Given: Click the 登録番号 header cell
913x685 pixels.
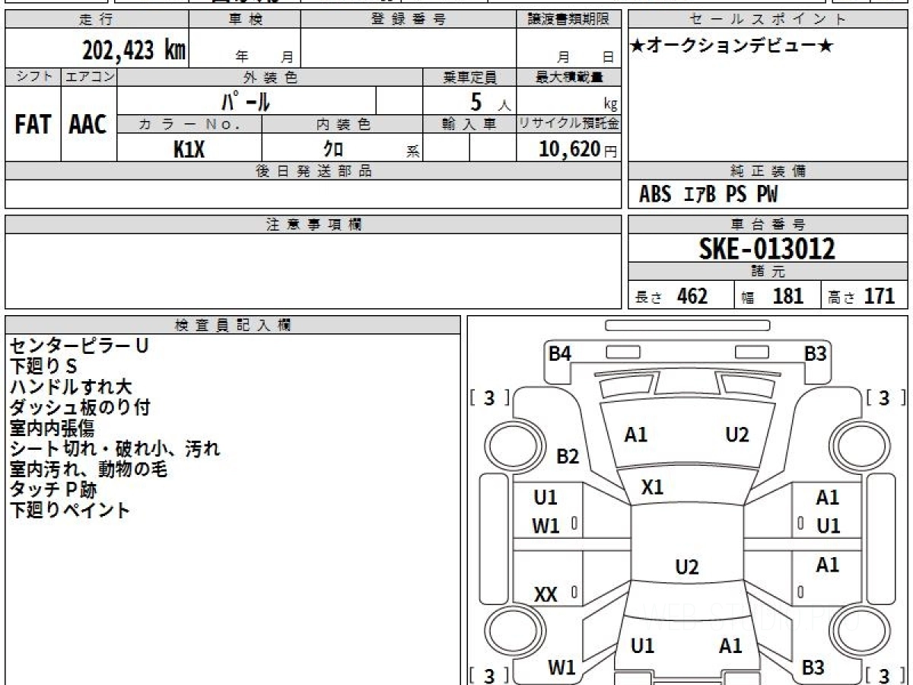Looking at the screenshot, I should click(x=409, y=20).
